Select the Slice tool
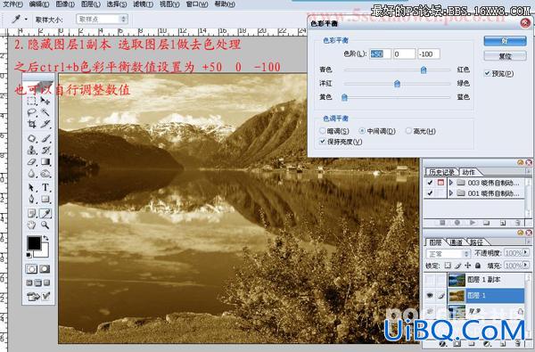The height and width of the screenshot is (352, 535). [x=45, y=124]
